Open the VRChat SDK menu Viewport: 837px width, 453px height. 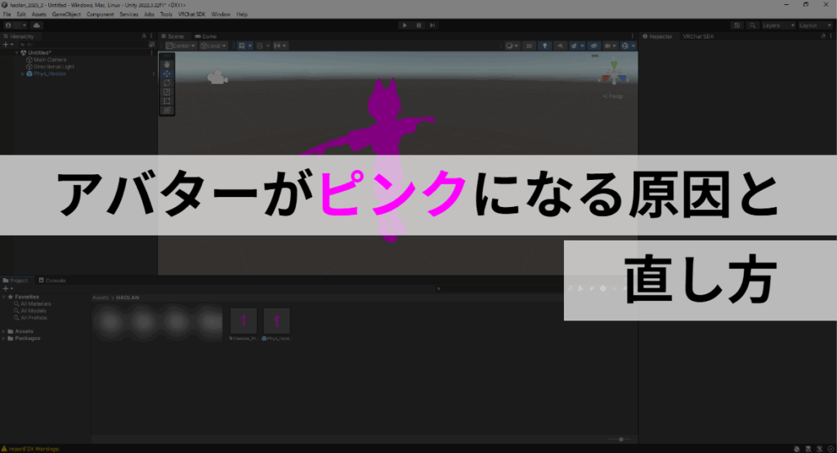click(191, 15)
